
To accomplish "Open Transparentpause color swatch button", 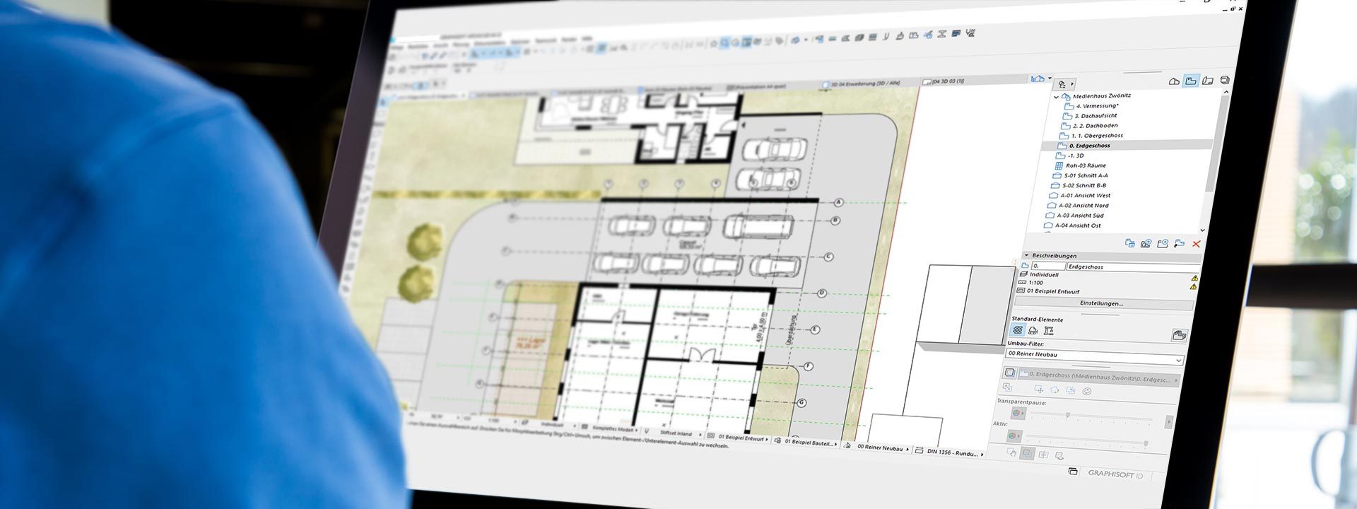I will (x=1018, y=413).
